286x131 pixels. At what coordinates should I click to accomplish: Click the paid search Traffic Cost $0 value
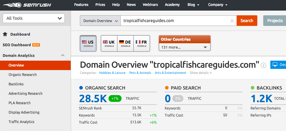(225, 115)
